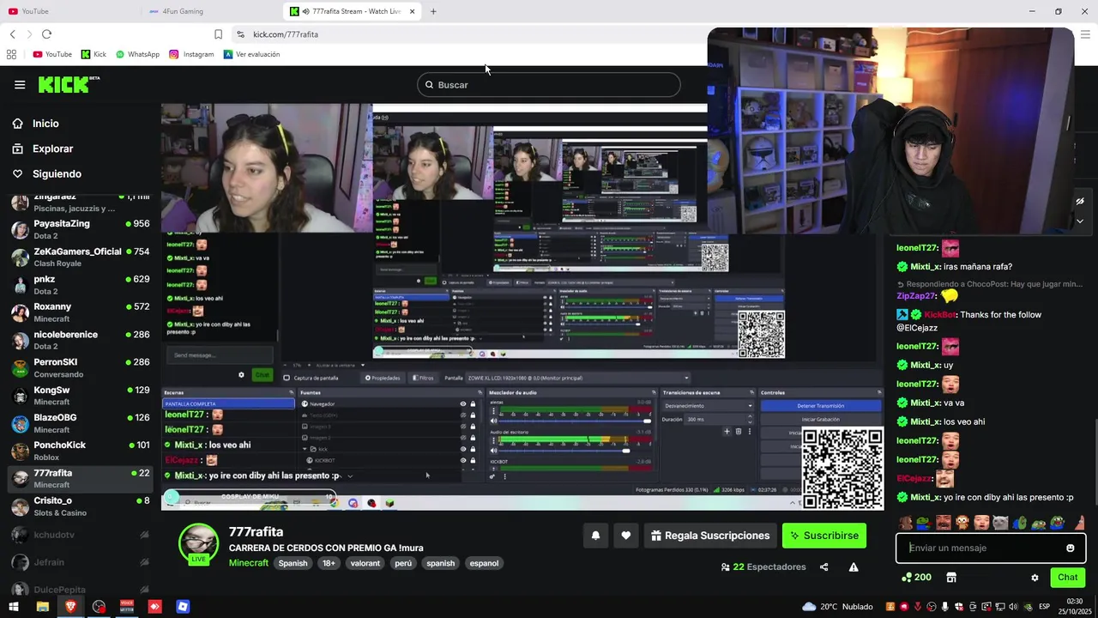Click the 22 Espectadores viewer count

click(763, 567)
